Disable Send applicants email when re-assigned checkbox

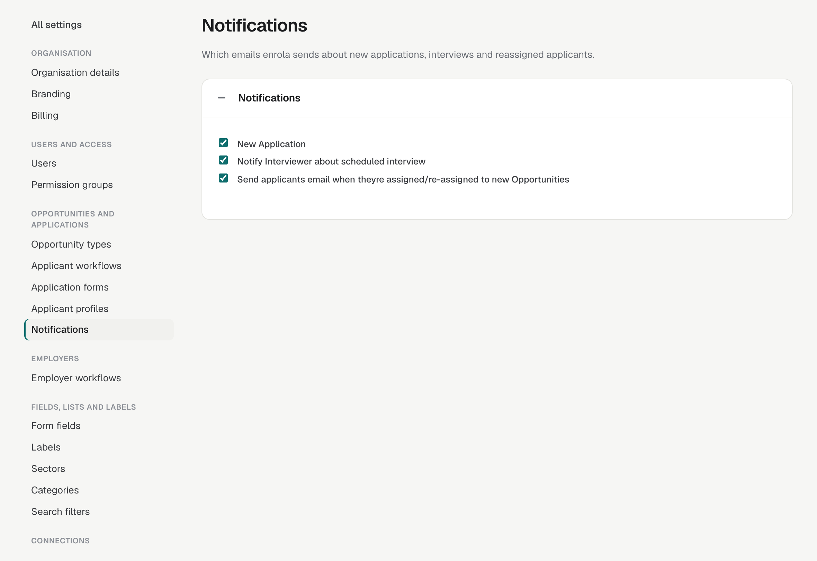pos(223,178)
